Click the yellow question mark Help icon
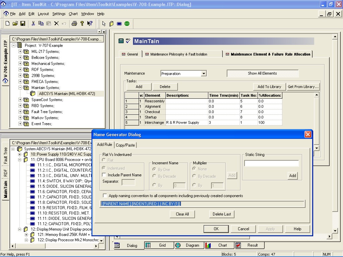The height and width of the screenshot is (257, 343). pyautogui.click(x=82, y=23)
